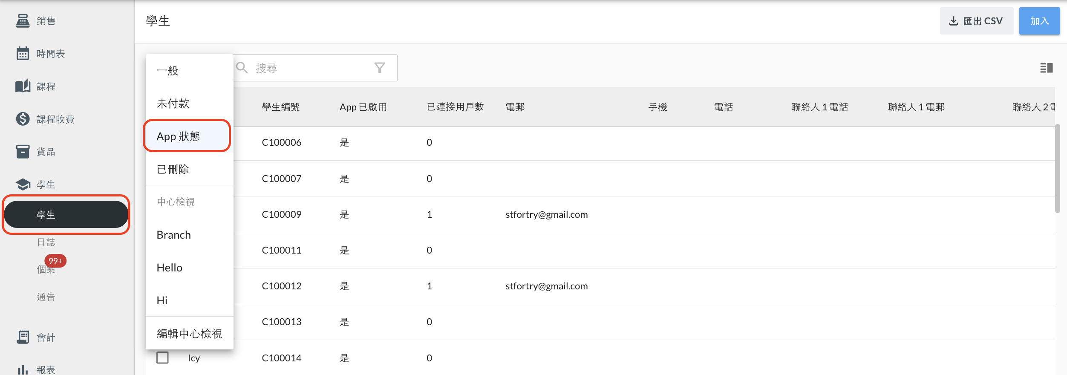This screenshot has height=375, width=1067.
Task: Click the 加入 button
Action: [x=1039, y=21]
